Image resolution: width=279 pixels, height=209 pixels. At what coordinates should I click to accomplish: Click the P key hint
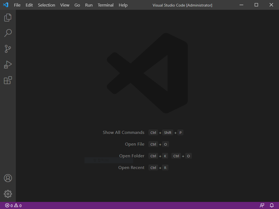click(180, 133)
